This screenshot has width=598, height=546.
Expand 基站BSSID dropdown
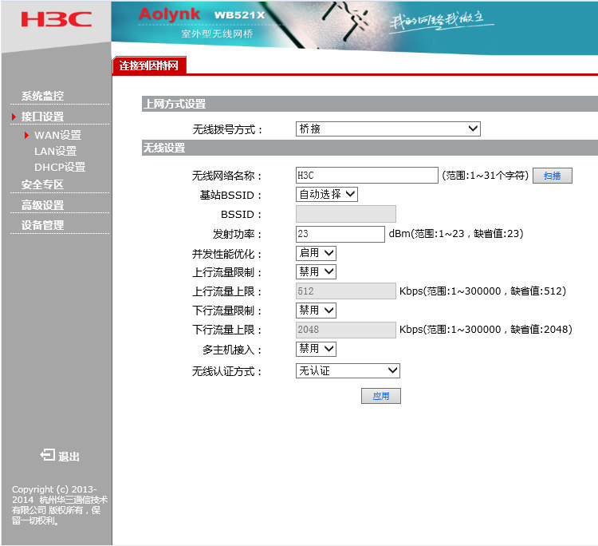[326, 194]
